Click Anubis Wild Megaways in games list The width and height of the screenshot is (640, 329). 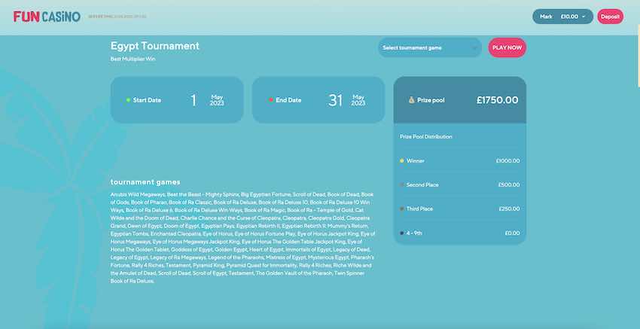[138, 195]
